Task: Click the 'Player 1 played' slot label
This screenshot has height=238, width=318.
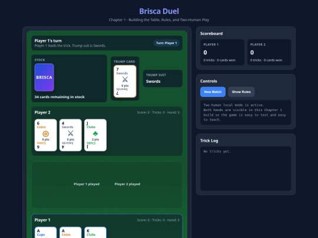Action: (x=87, y=184)
